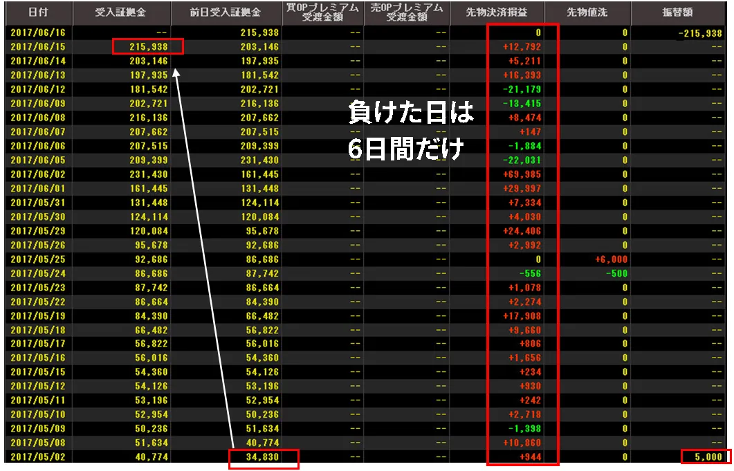Click the futures profit +10,860
The width and height of the screenshot is (734, 471).
point(522,443)
